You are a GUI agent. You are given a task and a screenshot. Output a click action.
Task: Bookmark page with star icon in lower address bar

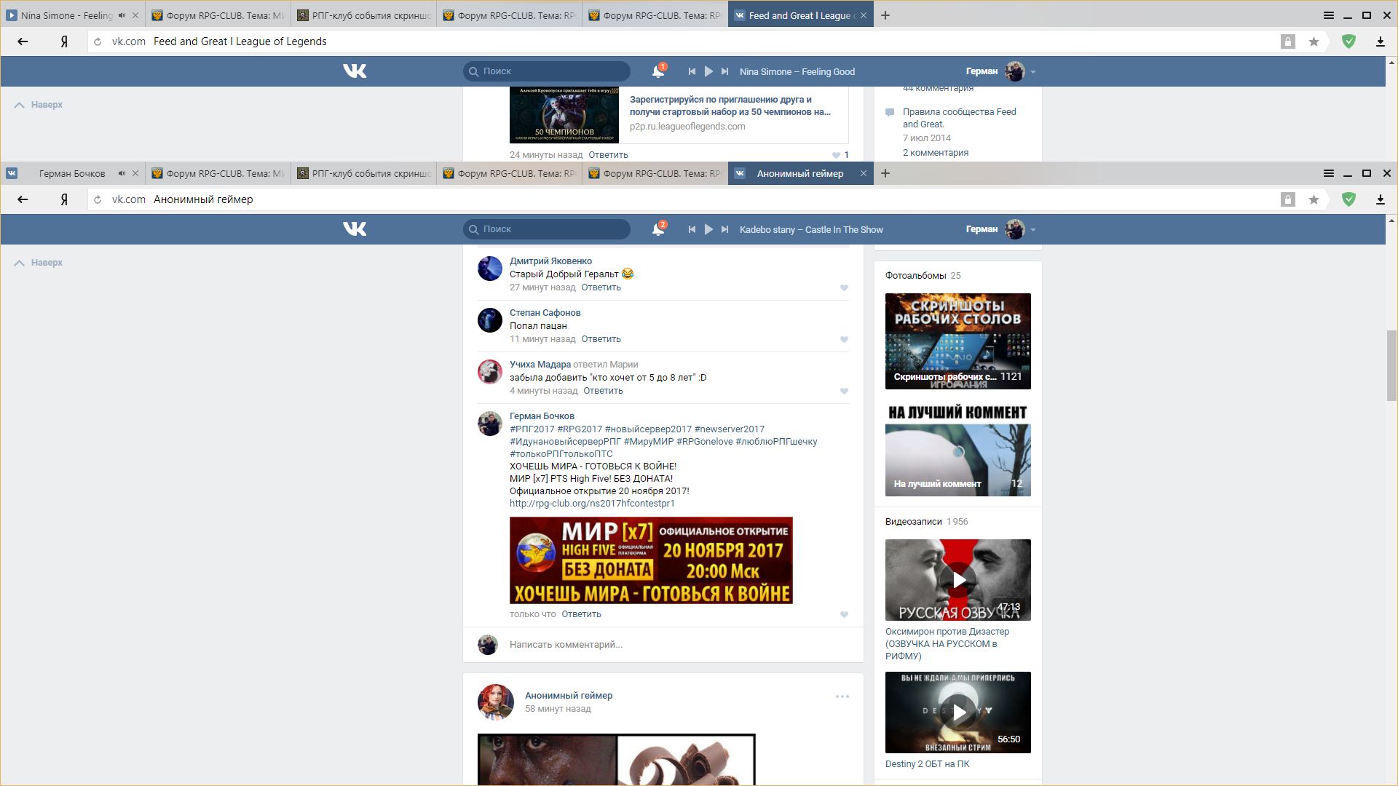(x=1314, y=199)
